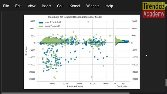Click the 'Train R² = 0.909' legend text

(x=53, y=22)
